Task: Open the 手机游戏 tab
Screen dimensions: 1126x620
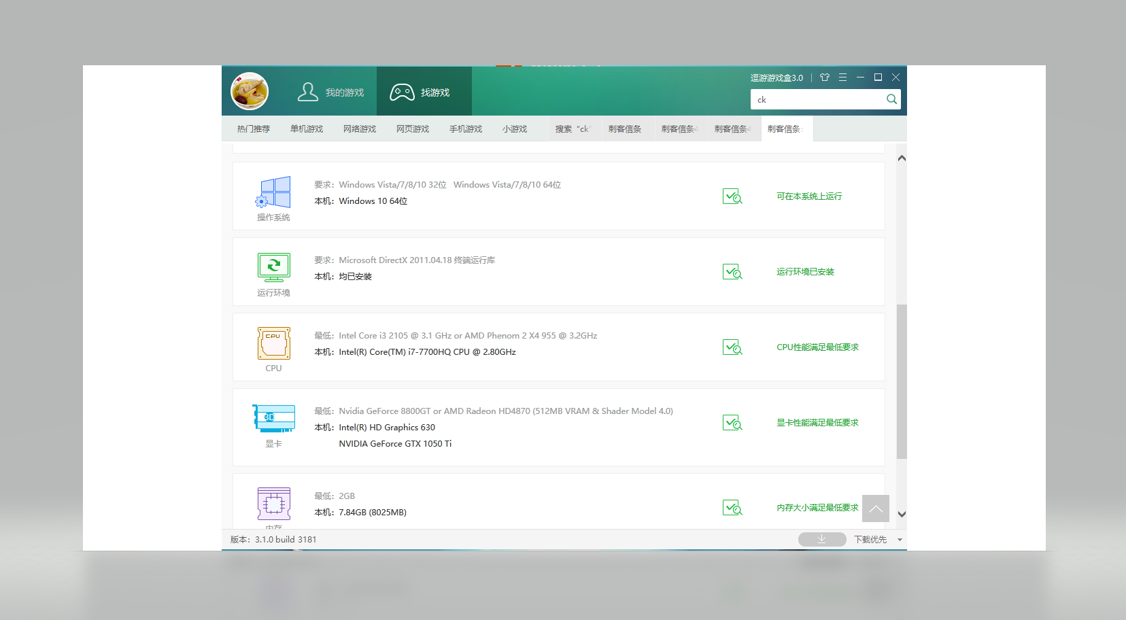Action: 466,129
